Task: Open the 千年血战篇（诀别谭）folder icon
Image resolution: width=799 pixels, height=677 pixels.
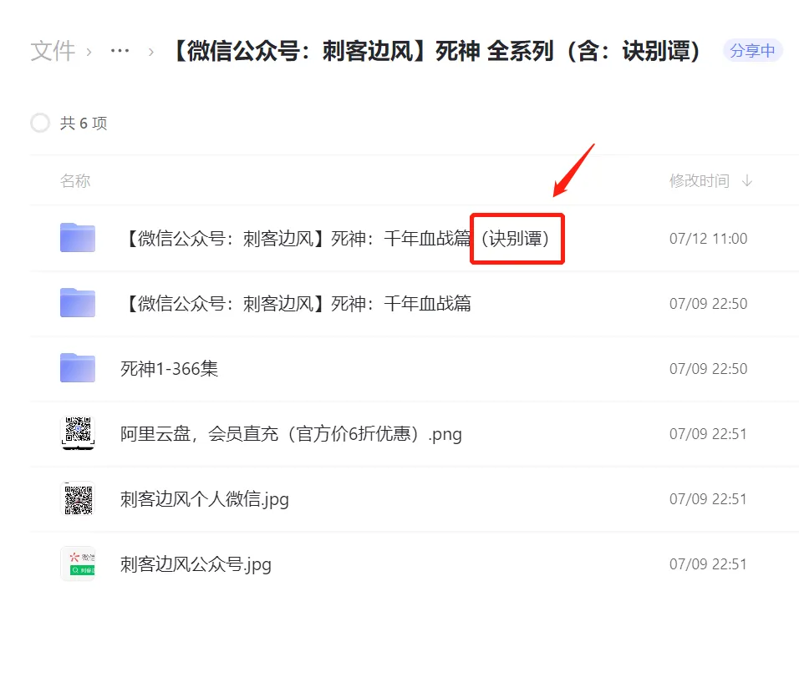Action: (x=78, y=238)
